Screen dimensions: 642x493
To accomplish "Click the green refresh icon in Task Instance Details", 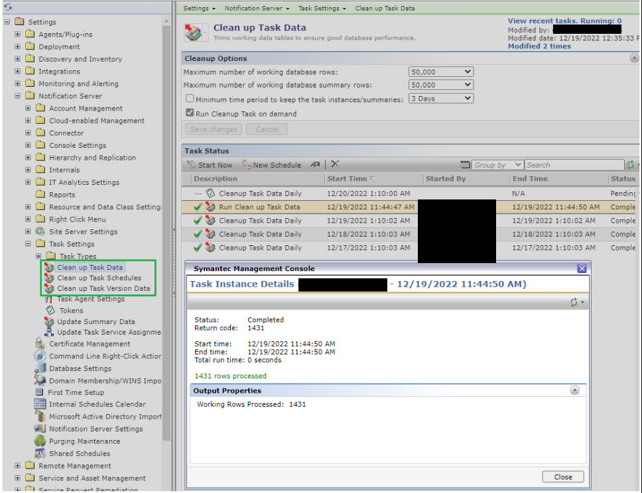I will 574,302.
